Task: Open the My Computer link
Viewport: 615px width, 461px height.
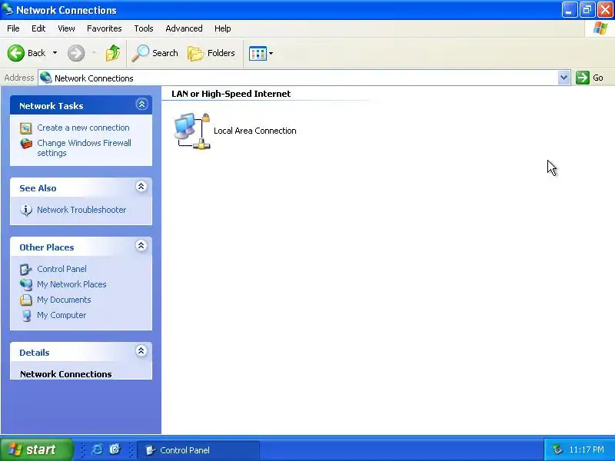Action: 61,315
